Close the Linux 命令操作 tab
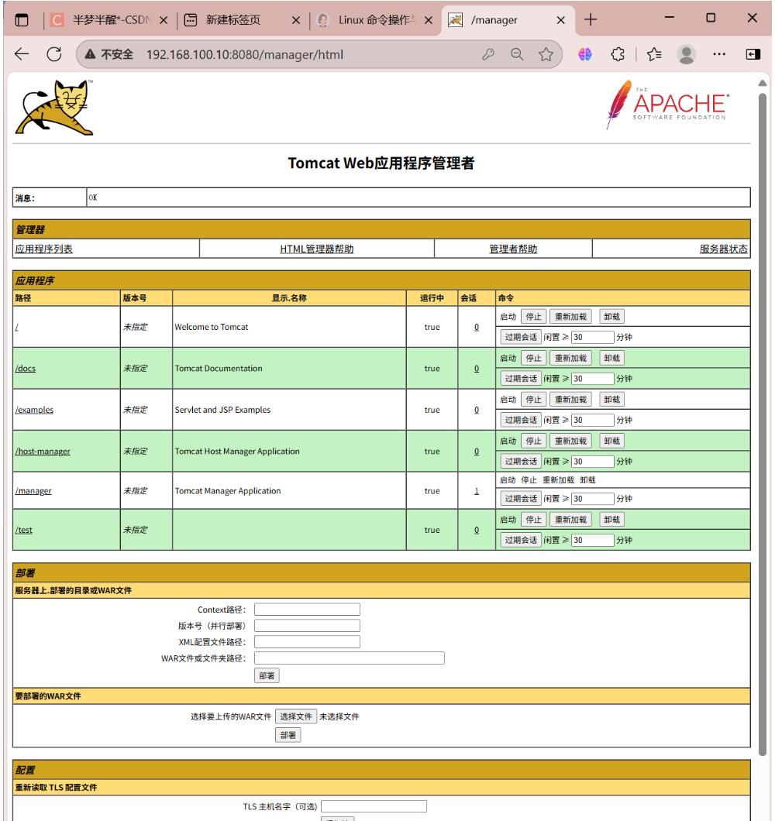This screenshot has width=775, height=821. point(429,20)
